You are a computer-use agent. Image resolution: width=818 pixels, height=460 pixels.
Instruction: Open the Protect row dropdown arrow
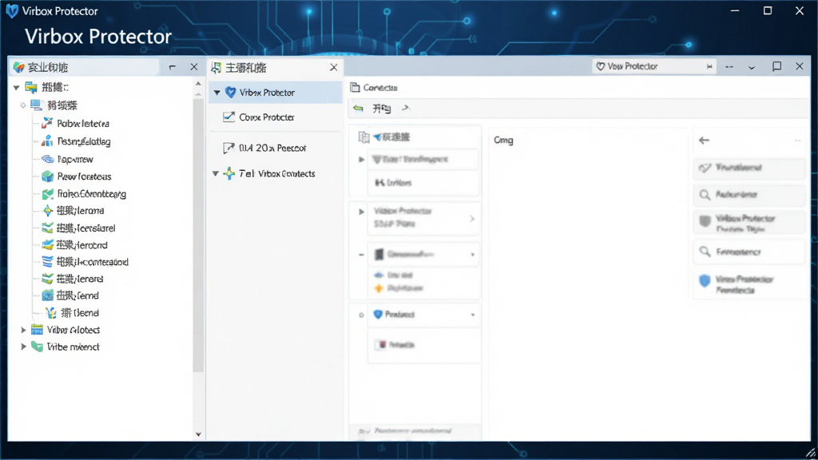[x=473, y=315]
